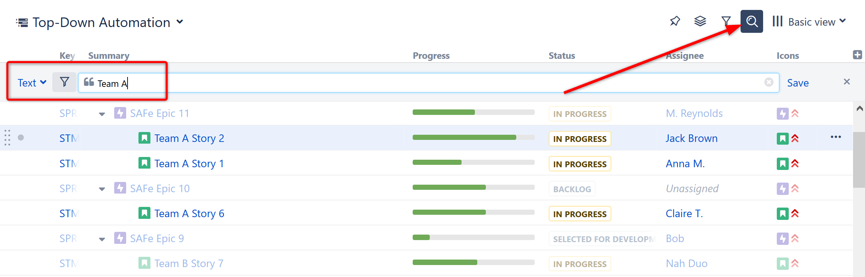Toggle filter mode in the search bar
The height and width of the screenshot is (277, 865).
(64, 82)
